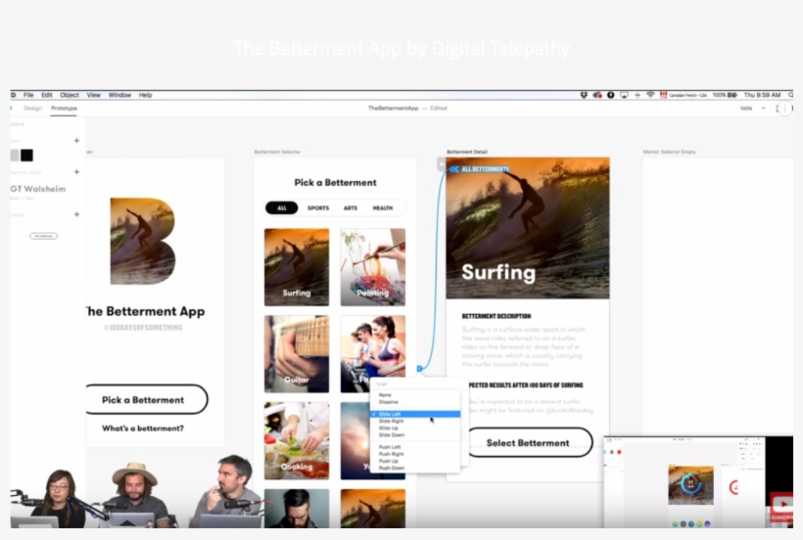The width and height of the screenshot is (803, 540).
Task: Select the ARTS category filter
Action: click(x=351, y=208)
